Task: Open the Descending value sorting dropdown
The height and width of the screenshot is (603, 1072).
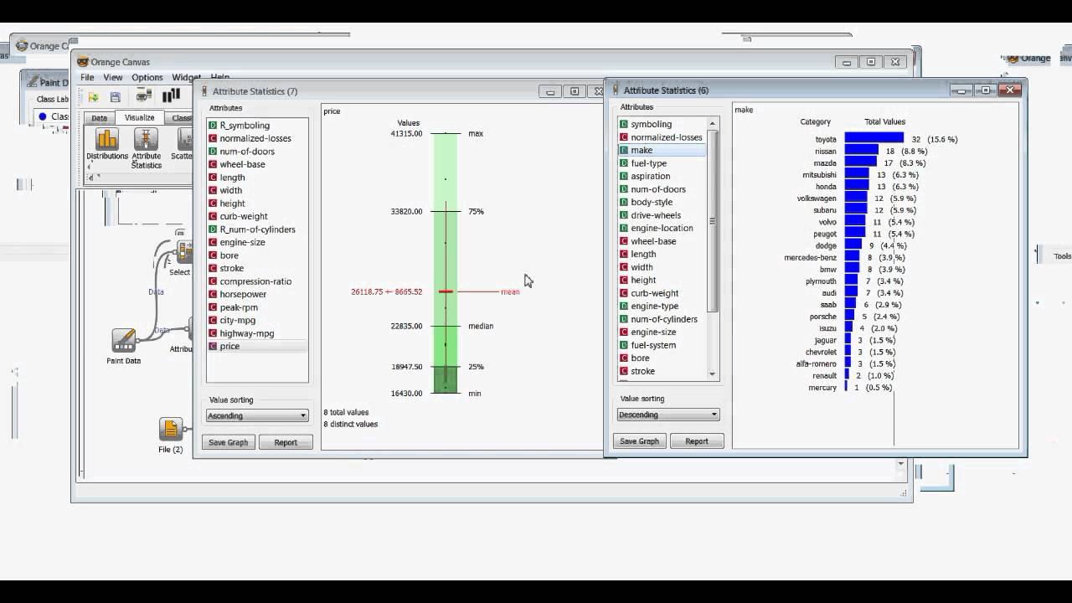Action: tap(668, 415)
